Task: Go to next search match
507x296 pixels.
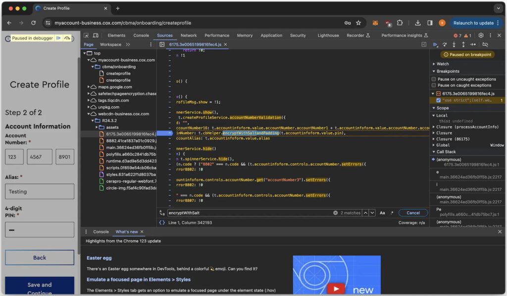Action: pos(372,213)
